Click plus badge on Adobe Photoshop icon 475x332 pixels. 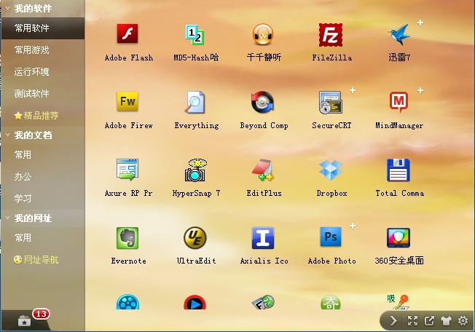point(353,226)
